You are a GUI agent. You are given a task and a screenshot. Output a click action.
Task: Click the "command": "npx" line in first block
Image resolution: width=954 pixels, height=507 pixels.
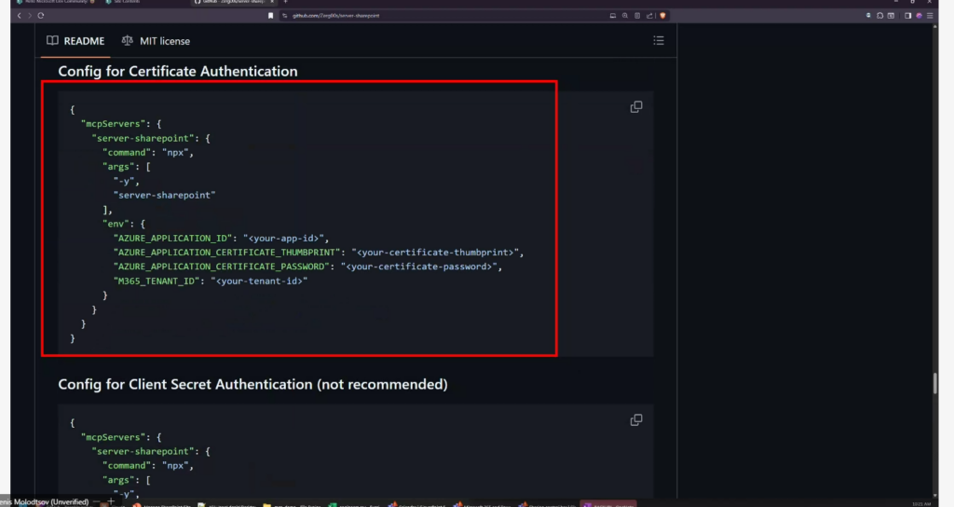[x=148, y=152]
